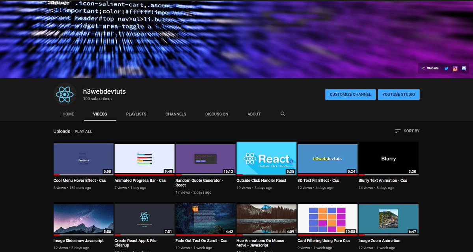Screen dimensions: 473x252
Task: Select the Videos tab
Action: click(100, 114)
